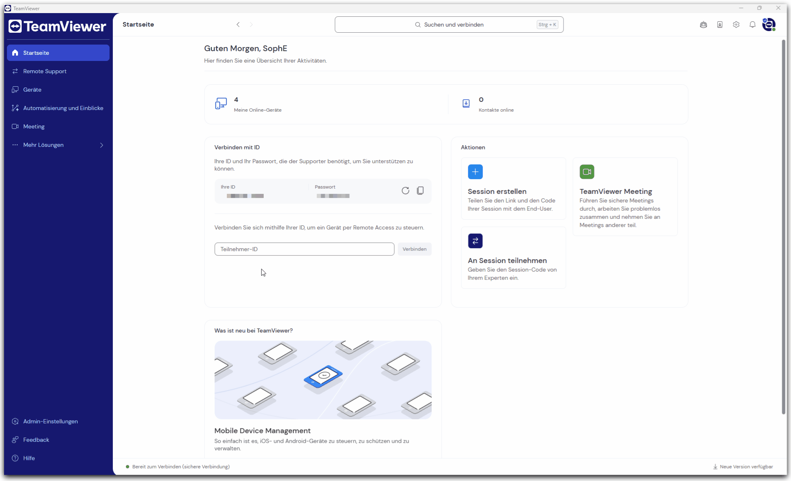Viewport: 791px width, 481px height.
Task: Click the blue plus icon for Session erstellen
Action: (475, 172)
